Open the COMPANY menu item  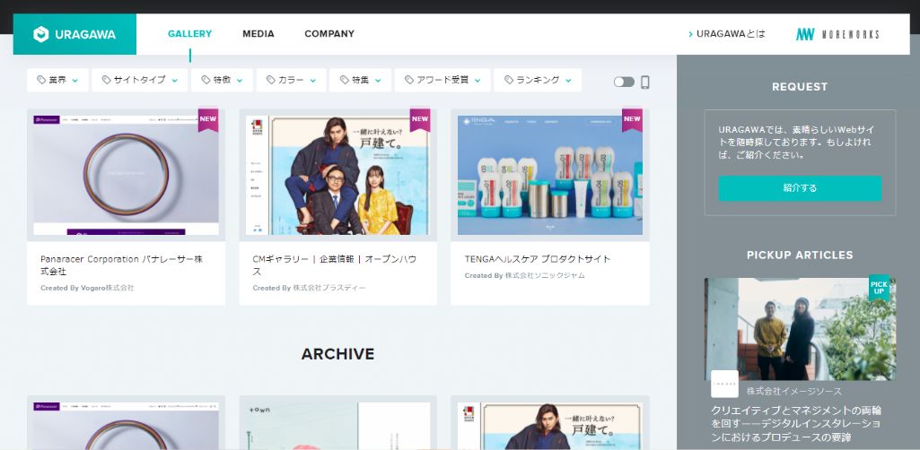point(329,34)
